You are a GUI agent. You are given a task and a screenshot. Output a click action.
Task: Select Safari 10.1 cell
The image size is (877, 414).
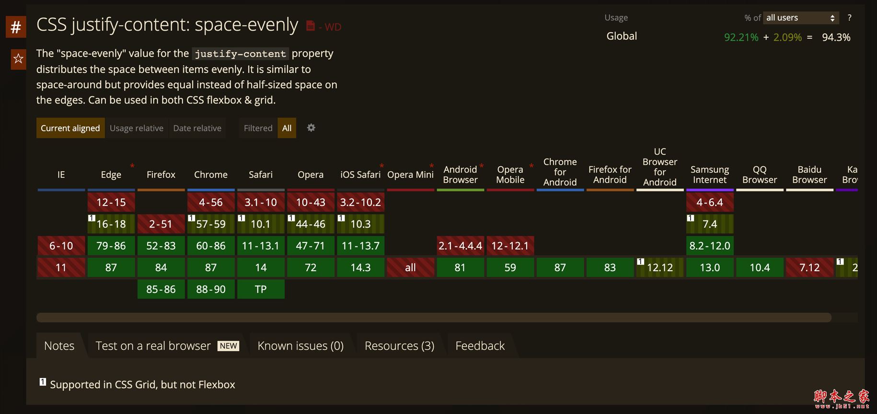261,224
